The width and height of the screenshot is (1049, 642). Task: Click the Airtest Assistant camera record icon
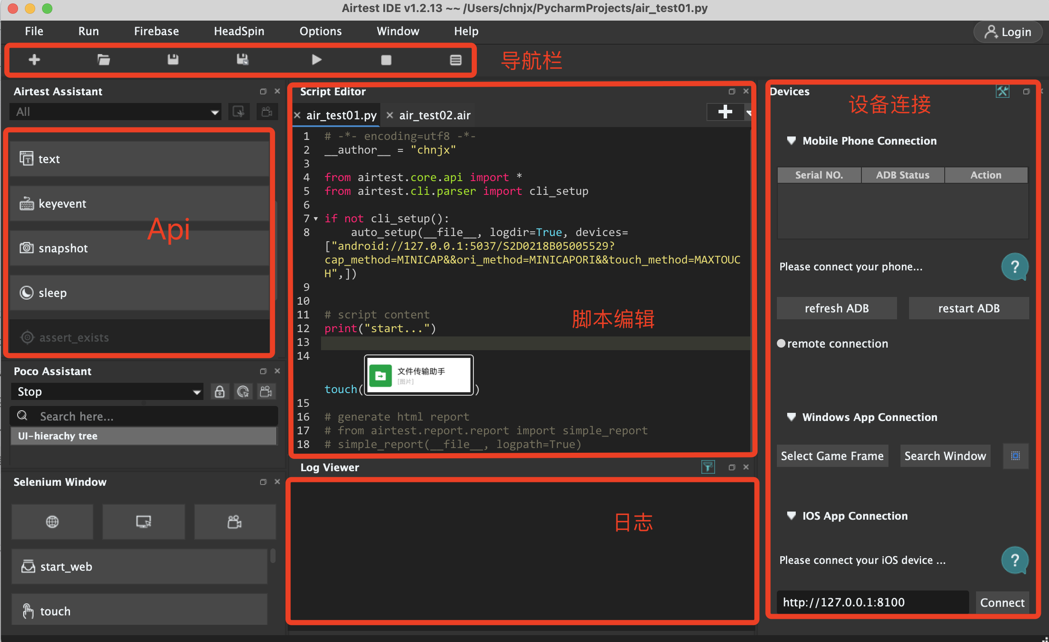267,112
